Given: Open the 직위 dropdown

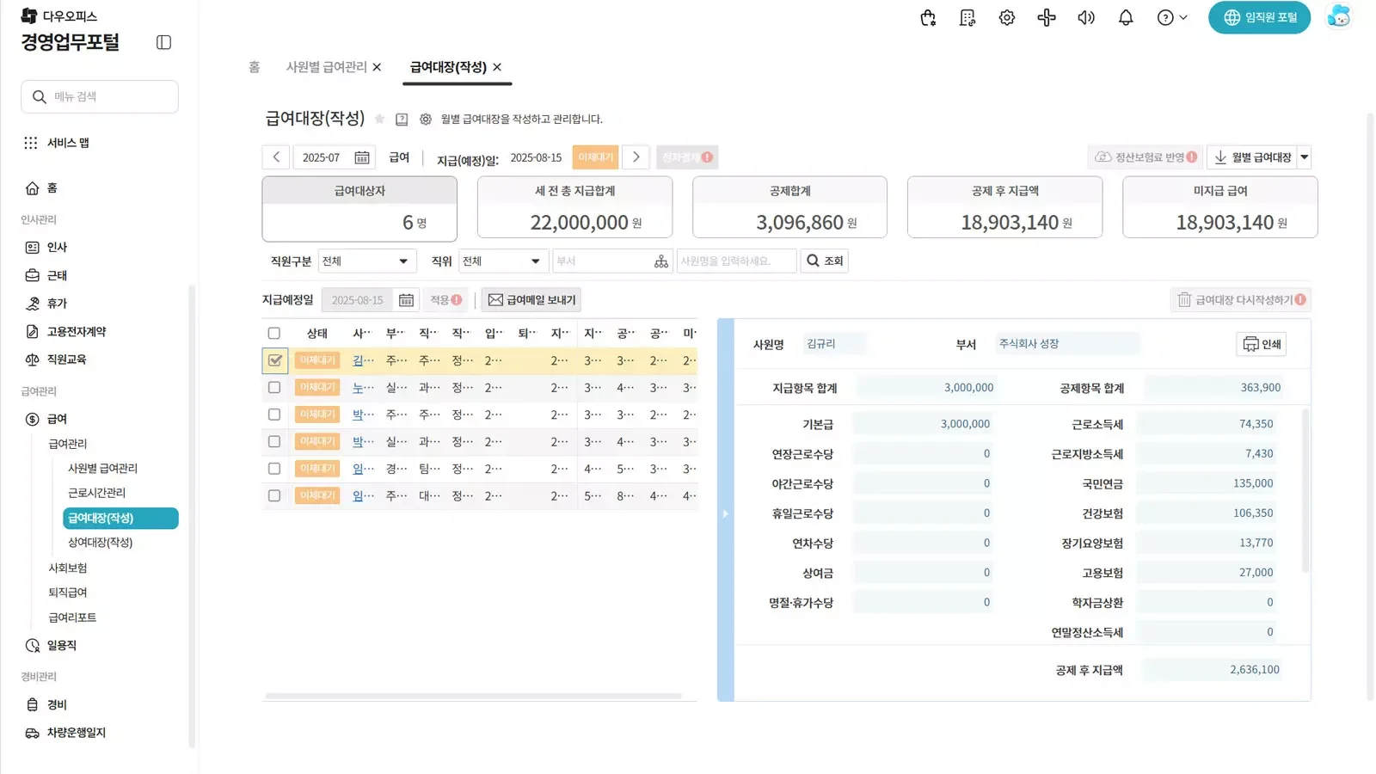Looking at the screenshot, I should point(502,261).
